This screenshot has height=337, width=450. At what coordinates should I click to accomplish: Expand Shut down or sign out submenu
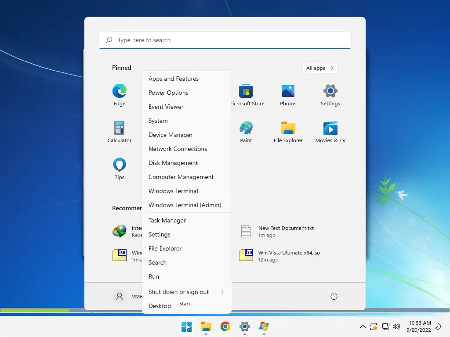[187, 292]
